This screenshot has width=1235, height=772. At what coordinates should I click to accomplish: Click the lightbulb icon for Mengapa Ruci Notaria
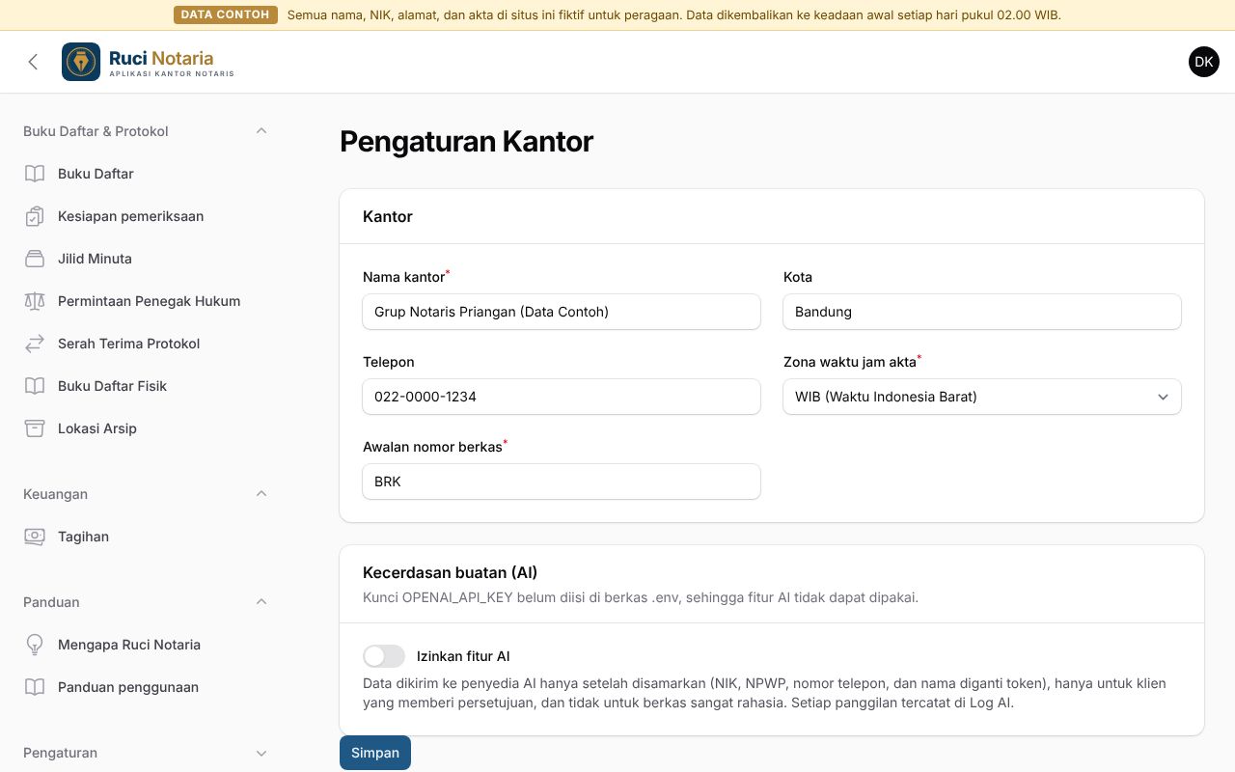coord(35,645)
